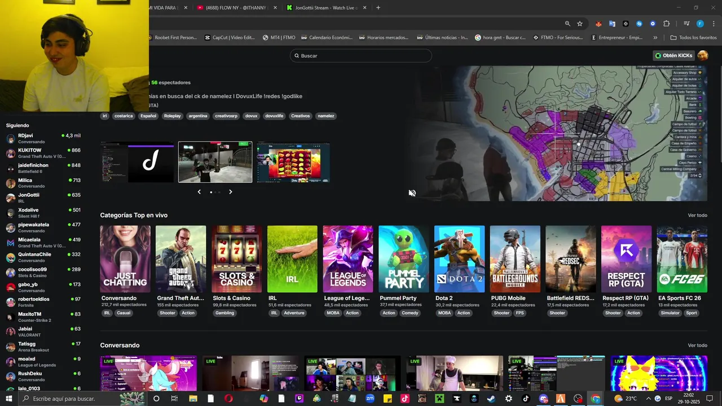
Task: Open the Calendario Económico bookmark
Action: click(x=327, y=38)
